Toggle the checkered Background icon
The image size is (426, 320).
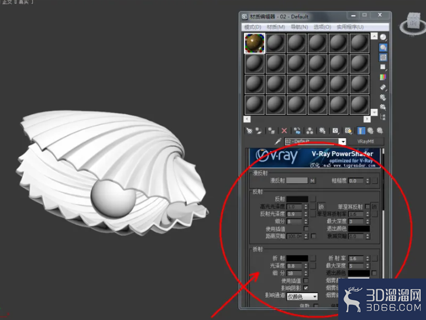point(383,57)
